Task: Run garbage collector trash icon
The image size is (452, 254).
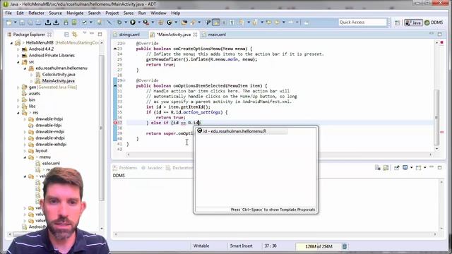Action: click(x=345, y=246)
